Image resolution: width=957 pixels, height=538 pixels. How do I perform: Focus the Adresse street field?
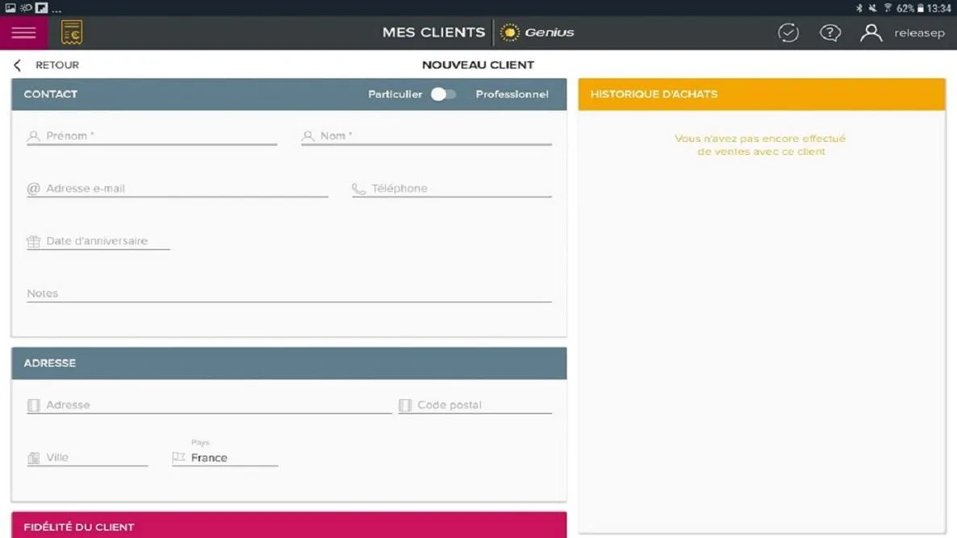pos(209,405)
